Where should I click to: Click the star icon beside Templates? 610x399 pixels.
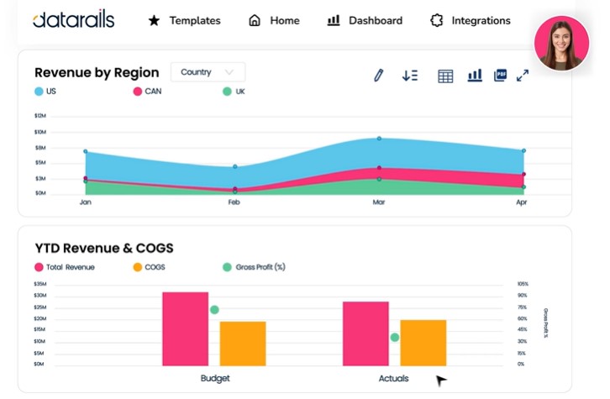pos(154,20)
